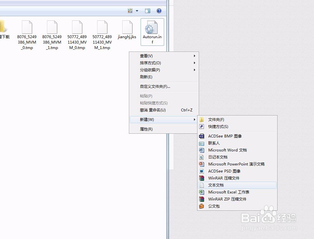Choose 撤消 重命名(U) menu entry
Screen dimensions: 314x239
point(164,110)
